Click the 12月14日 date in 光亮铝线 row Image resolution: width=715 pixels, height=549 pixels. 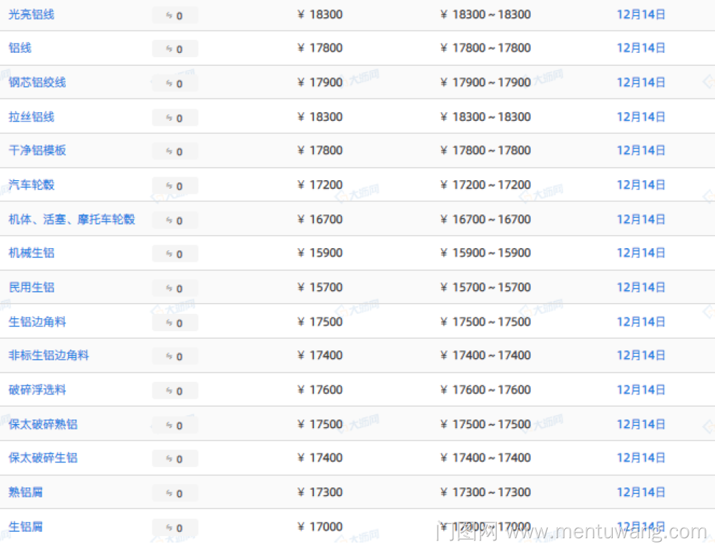[641, 14]
